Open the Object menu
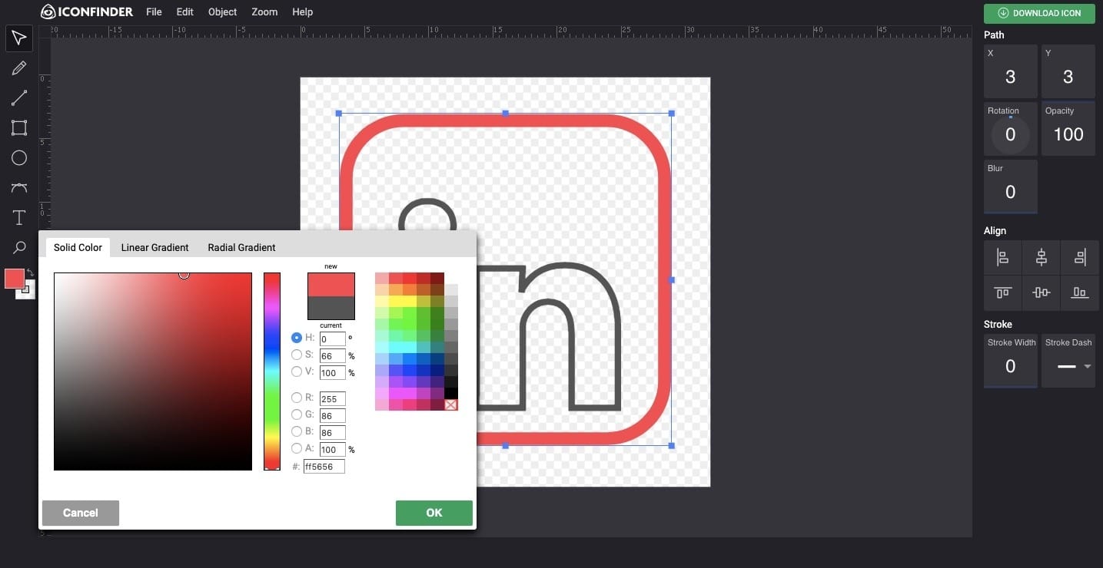Viewport: 1103px width, 568px height. (x=223, y=12)
